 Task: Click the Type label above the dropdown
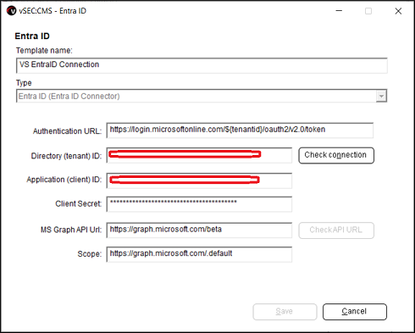pos(24,83)
